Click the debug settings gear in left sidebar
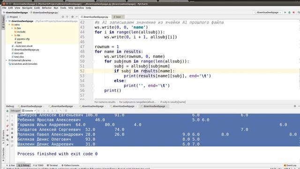The image size is (300, 169). click(7, 140)
